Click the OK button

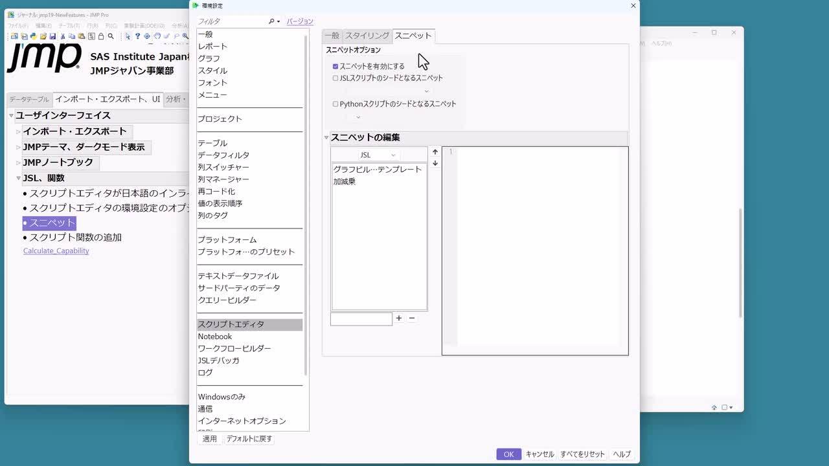(508, 454)
